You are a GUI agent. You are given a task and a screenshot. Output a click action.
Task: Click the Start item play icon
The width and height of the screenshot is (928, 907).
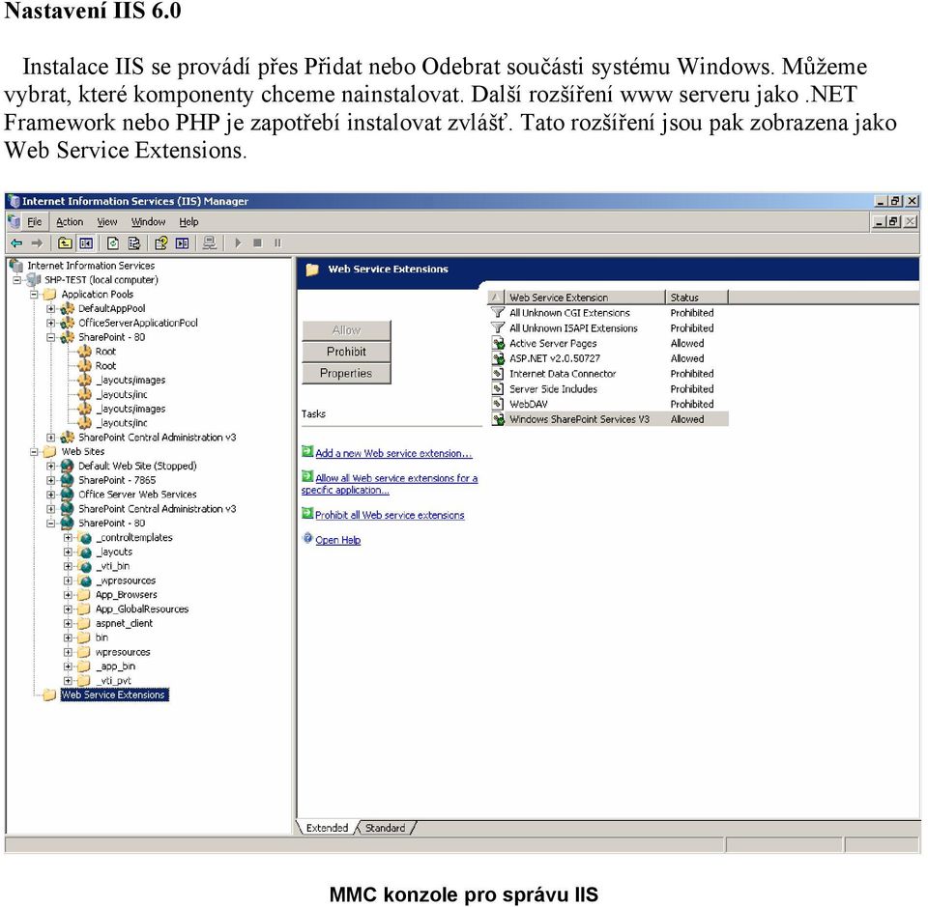238,243
